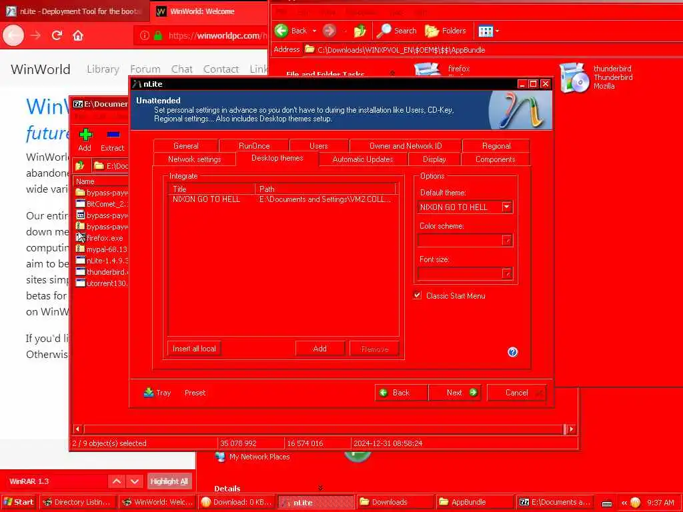Open the Components tab

point(496,159)
